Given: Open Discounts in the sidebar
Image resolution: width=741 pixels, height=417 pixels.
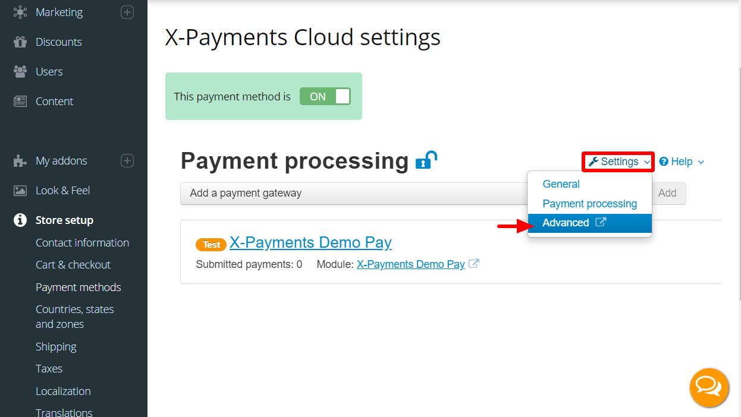Looking at the screenshot, I should 58,42.
